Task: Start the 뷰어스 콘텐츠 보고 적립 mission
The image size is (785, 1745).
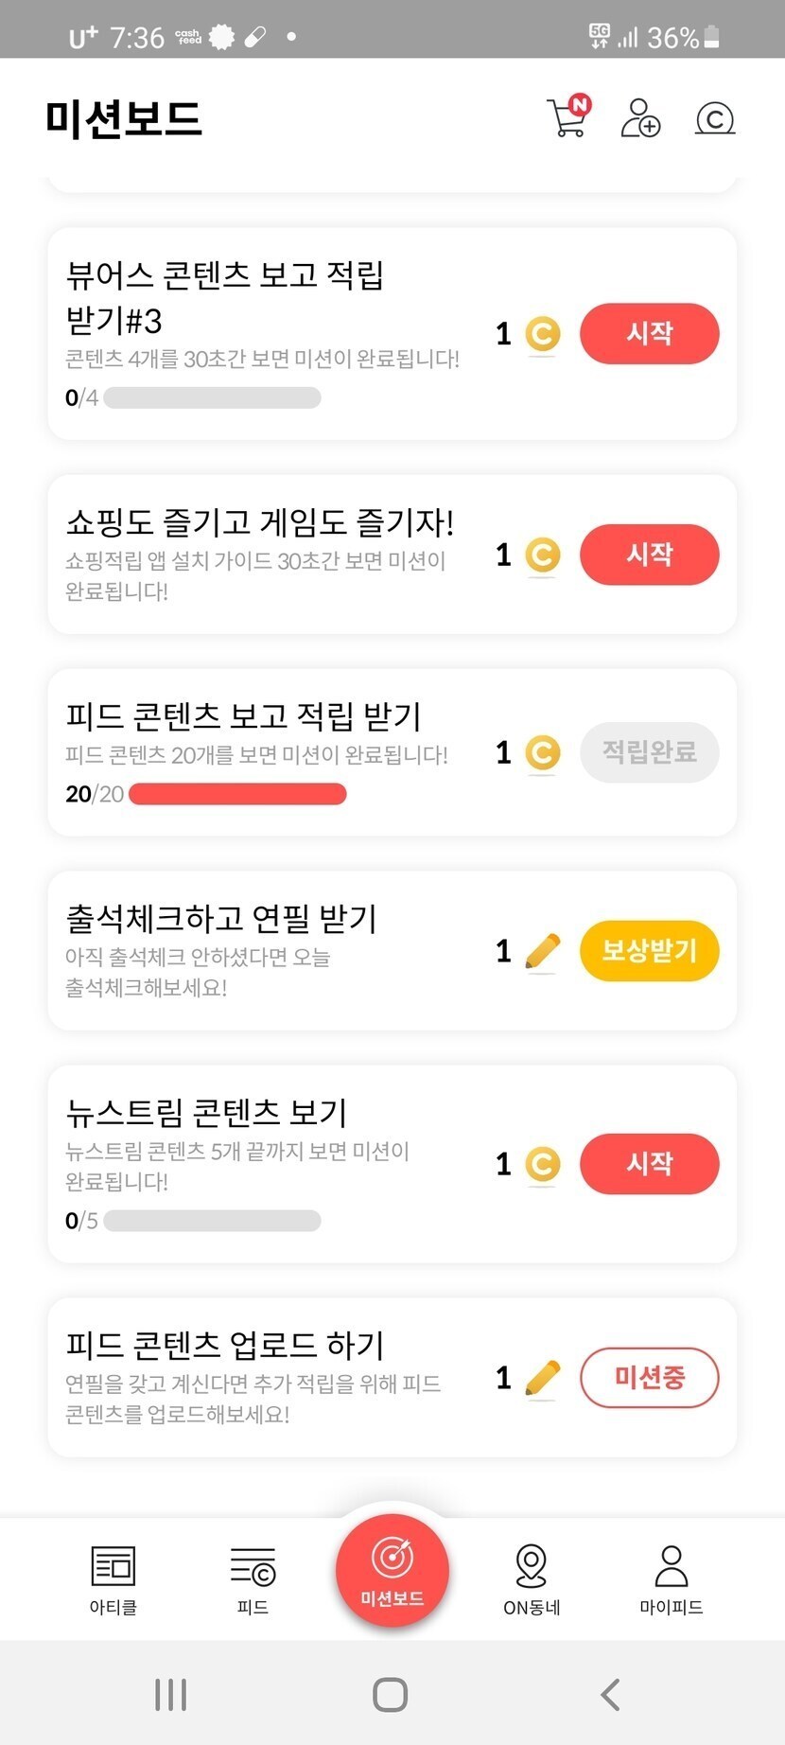Action: coord(649,334)
